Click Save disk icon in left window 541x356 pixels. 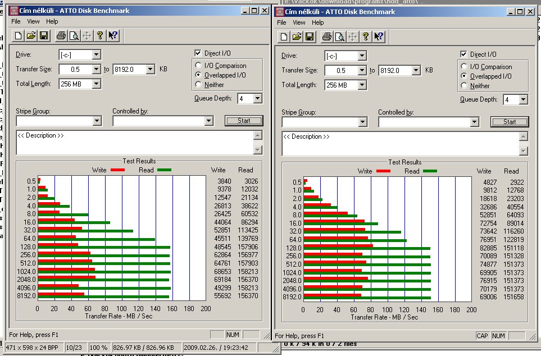click(44, 35)
